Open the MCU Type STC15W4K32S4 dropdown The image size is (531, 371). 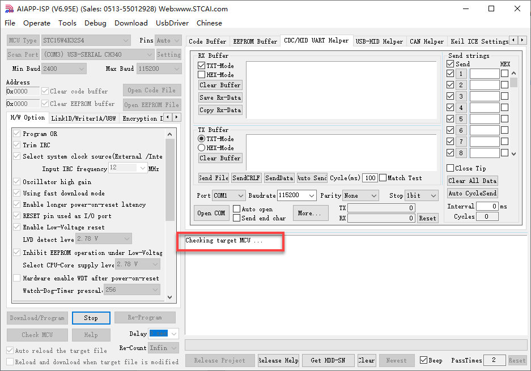(86, 40)
